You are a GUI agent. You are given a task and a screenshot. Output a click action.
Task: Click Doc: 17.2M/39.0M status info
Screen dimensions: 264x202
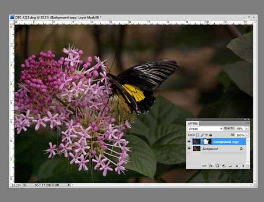[47, 185]
